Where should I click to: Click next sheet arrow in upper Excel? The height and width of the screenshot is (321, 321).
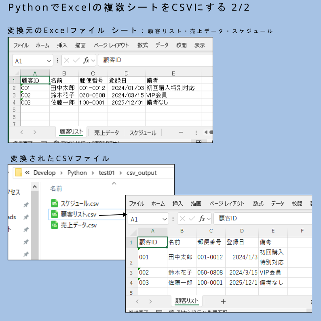tap(35, 133)
